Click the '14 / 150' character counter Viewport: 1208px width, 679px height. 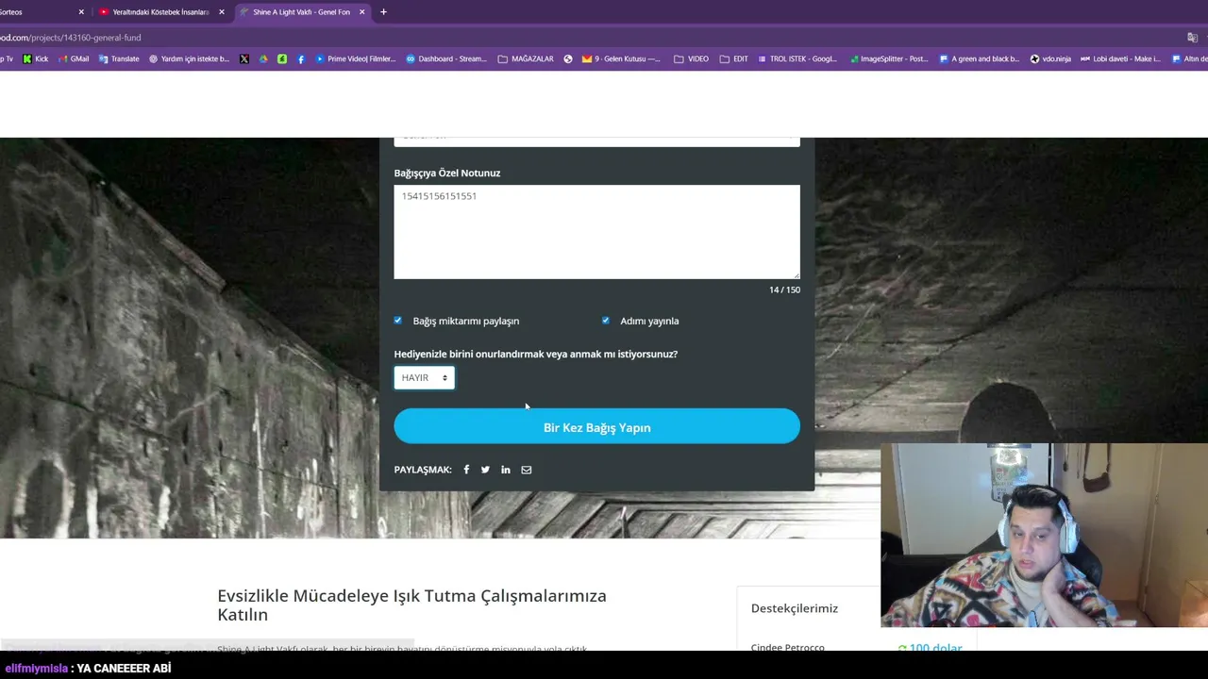(784, 290)
